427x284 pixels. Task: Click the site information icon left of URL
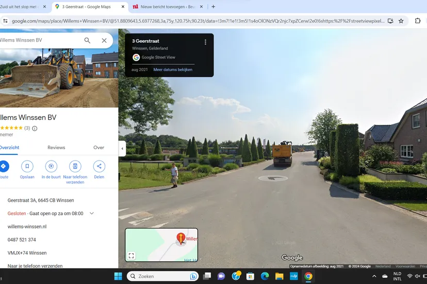click(5, 21)
